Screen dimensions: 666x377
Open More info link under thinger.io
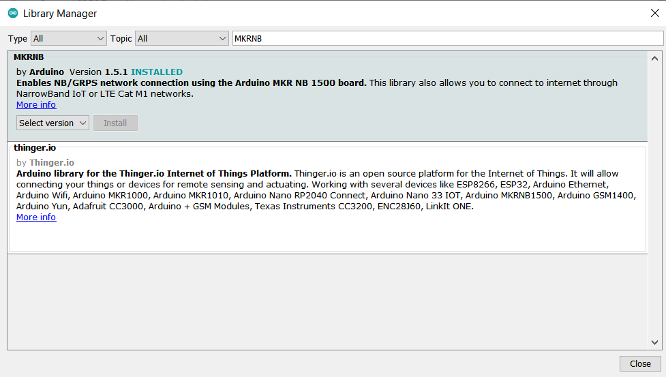36,217
